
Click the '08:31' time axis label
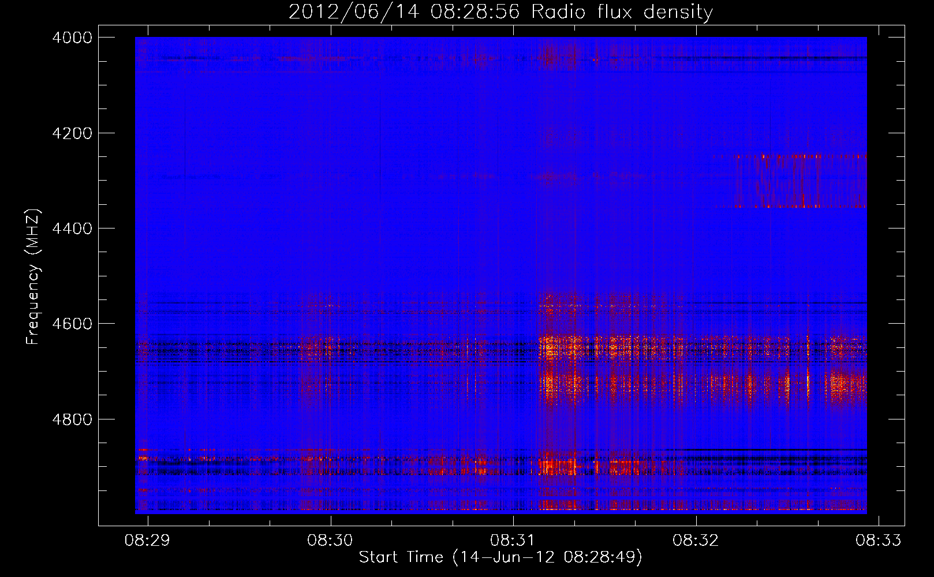[513, 541]
